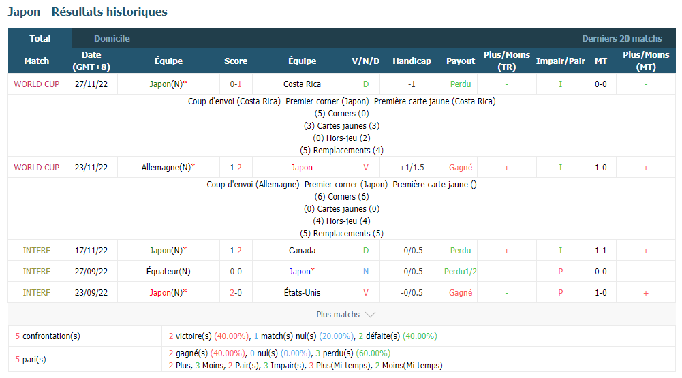This screenshot has width=682, height=378.
Task: Click the 0-0 score for Équateur match
Action: click(x=236, y=272)
